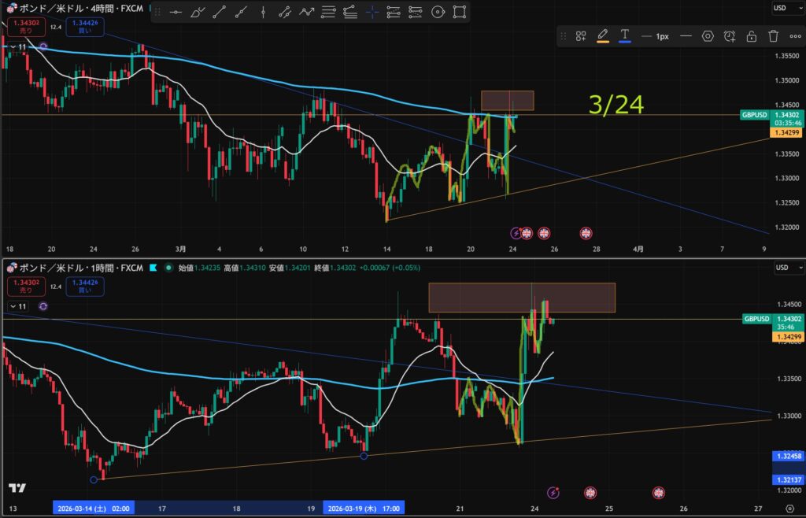Open the line color pencil swatch
Viewport: 806px width, 518px height.
point(603,35)
